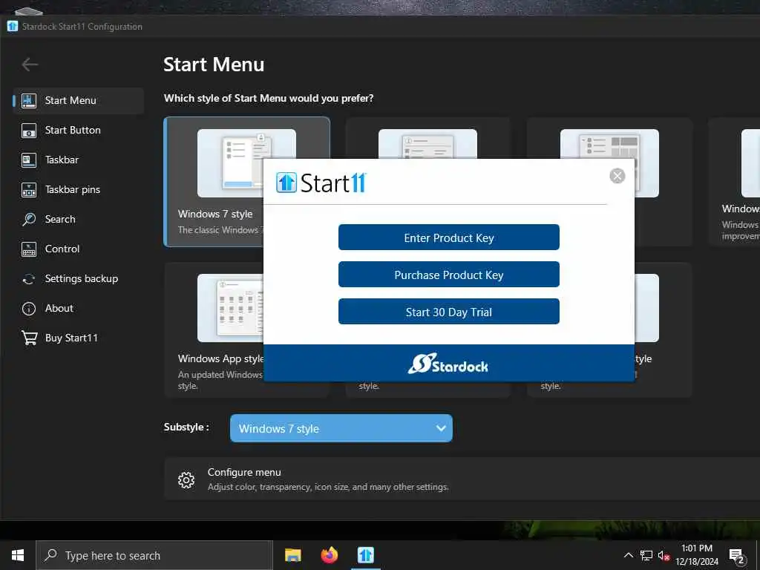
Task: Click the Start11 taskbar icon
Action: [x=365, y=555]
